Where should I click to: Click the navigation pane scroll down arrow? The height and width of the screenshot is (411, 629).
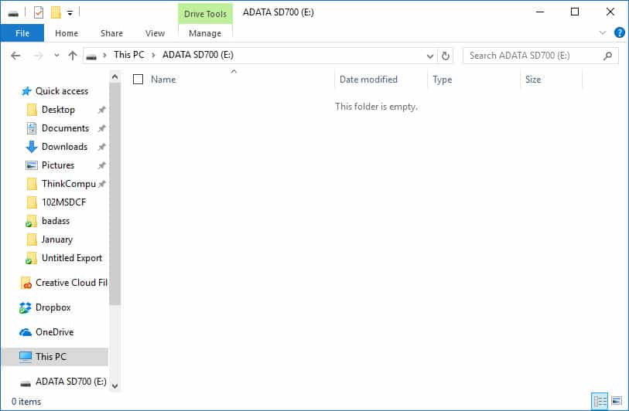point(115,386)
